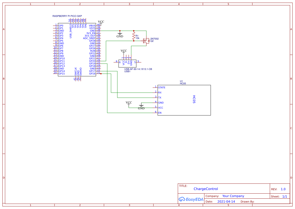
Task: Click the junction dot at Pico pin 21
Action: pyautogui.click(x=101, y=74)
